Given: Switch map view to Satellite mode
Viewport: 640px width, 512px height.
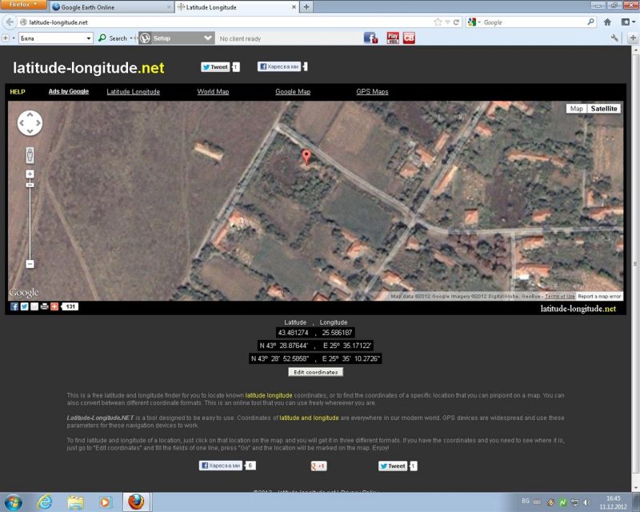Looking at the screenshot, I should (604, 109).
